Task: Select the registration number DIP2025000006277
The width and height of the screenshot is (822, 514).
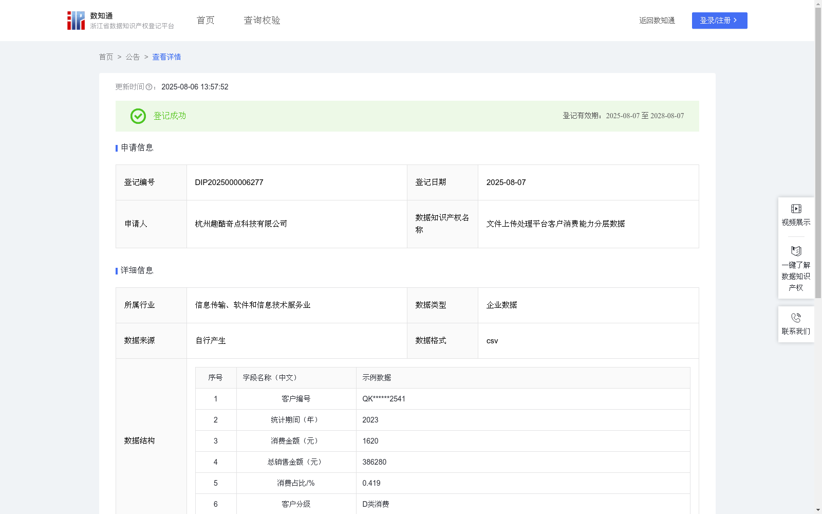Action: (x=229, y=182)
